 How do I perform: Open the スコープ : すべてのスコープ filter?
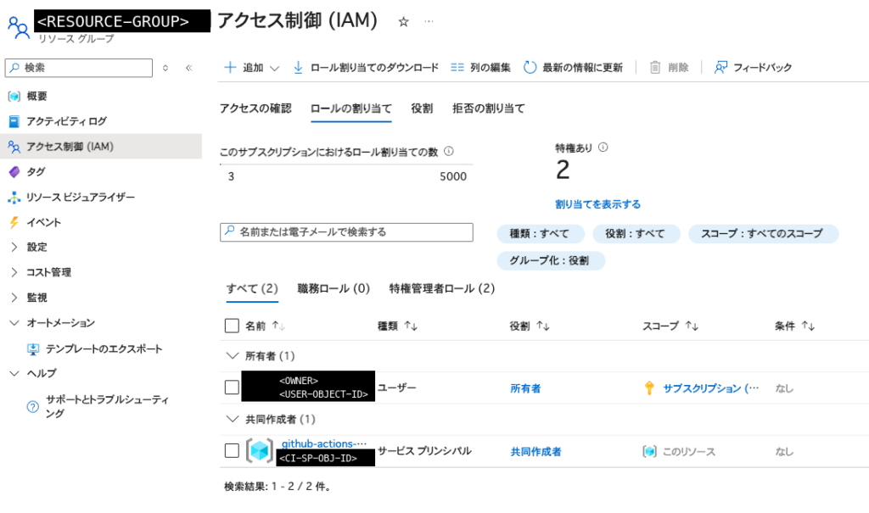[x=763, y=234]
